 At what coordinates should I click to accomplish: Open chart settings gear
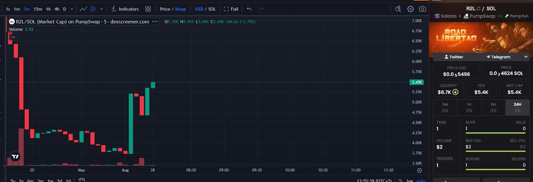pyautogui.click(x=411, y=9)
